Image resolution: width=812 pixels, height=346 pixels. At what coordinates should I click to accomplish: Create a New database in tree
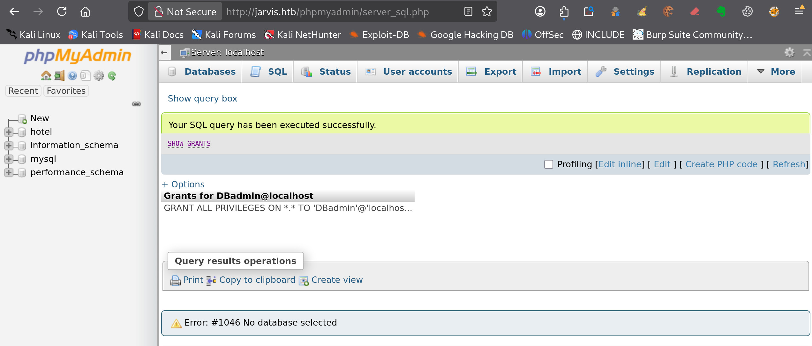coord(40,118)
